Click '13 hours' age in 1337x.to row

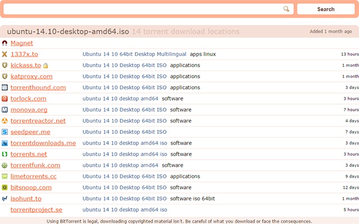point(350,54)
